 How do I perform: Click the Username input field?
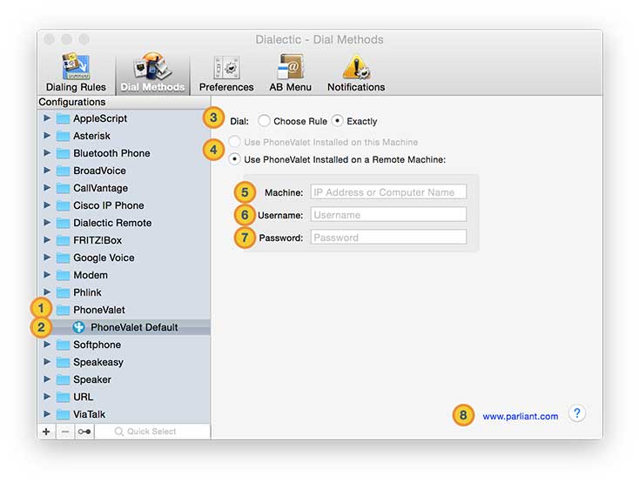(x=388, y=215)
